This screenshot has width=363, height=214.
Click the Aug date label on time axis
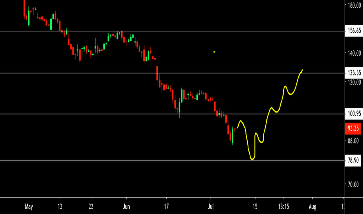click(312, 206)
